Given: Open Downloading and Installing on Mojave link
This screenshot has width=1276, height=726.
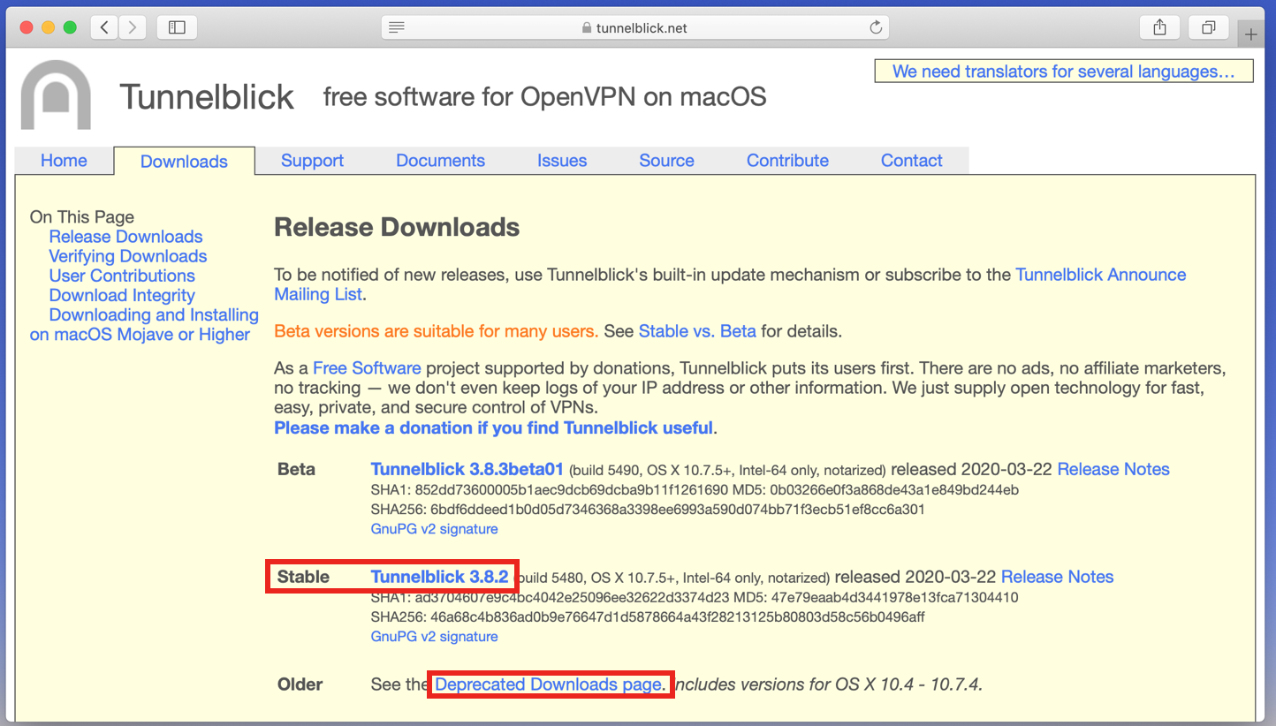Looking at the screenshot, I should point(144,324).
